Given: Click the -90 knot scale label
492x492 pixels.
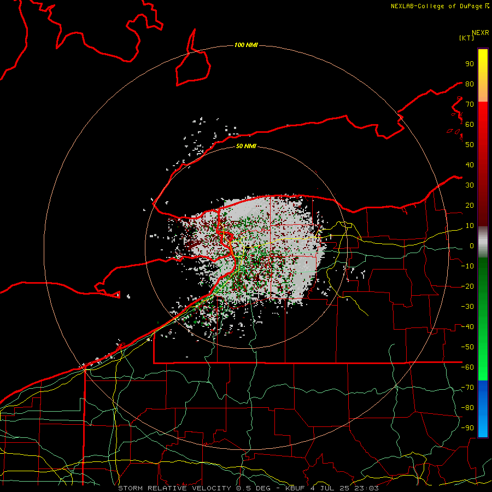Looking at the screenshot, I should coord(467,428).
